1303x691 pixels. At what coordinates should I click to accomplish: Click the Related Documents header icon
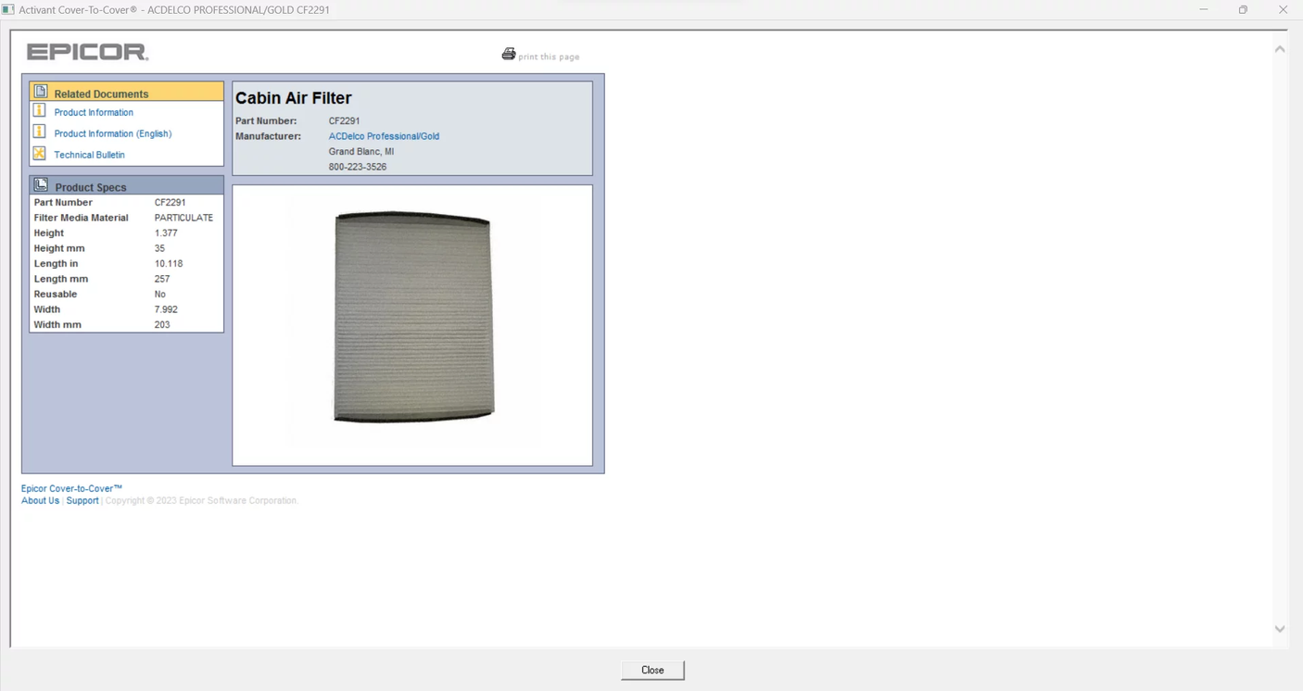[x=41, y=92]
